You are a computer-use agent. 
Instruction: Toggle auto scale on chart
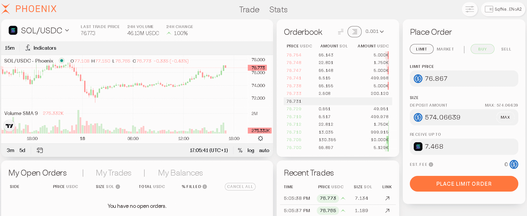point(264,150)
